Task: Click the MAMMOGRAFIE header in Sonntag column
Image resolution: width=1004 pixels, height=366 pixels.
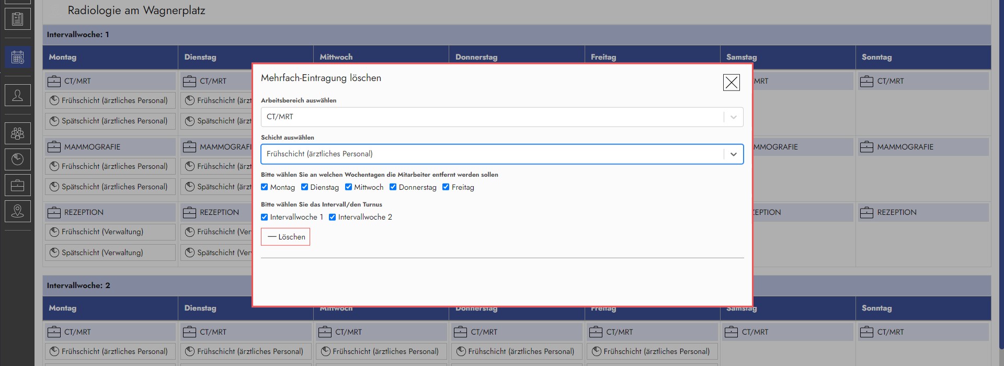Action: point(905,147)
